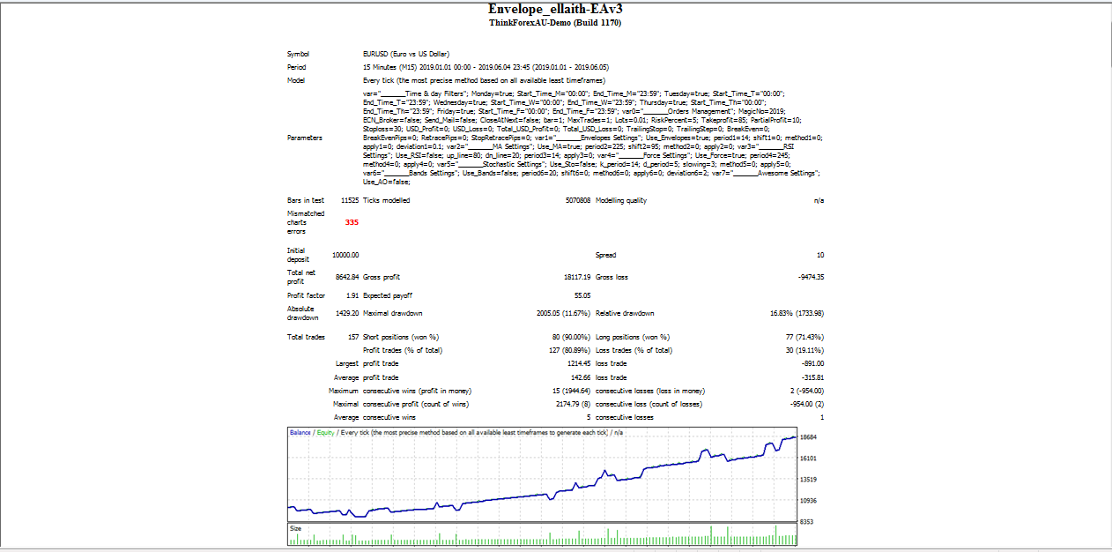The height and width of the screenshot is (552, 1112).
Task: Click the Total trades value 157
Action: pyautogui.click(x=352, y=337)
